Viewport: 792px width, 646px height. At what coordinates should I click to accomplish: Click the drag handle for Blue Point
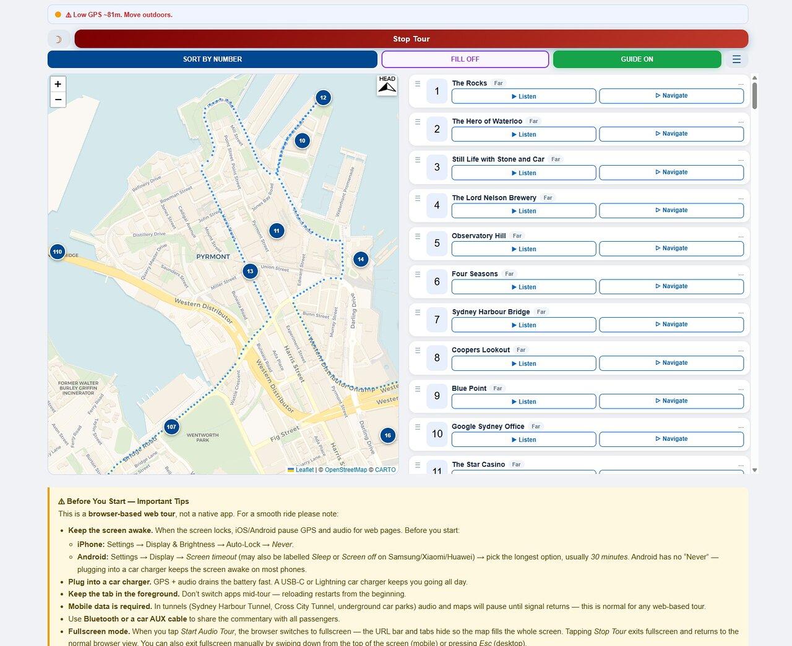(x=418, y=389)
